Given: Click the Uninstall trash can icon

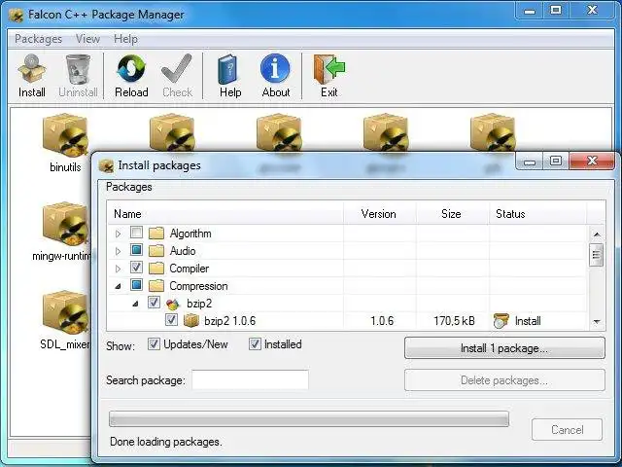Looking at the screenshot, I should point(78,69).
